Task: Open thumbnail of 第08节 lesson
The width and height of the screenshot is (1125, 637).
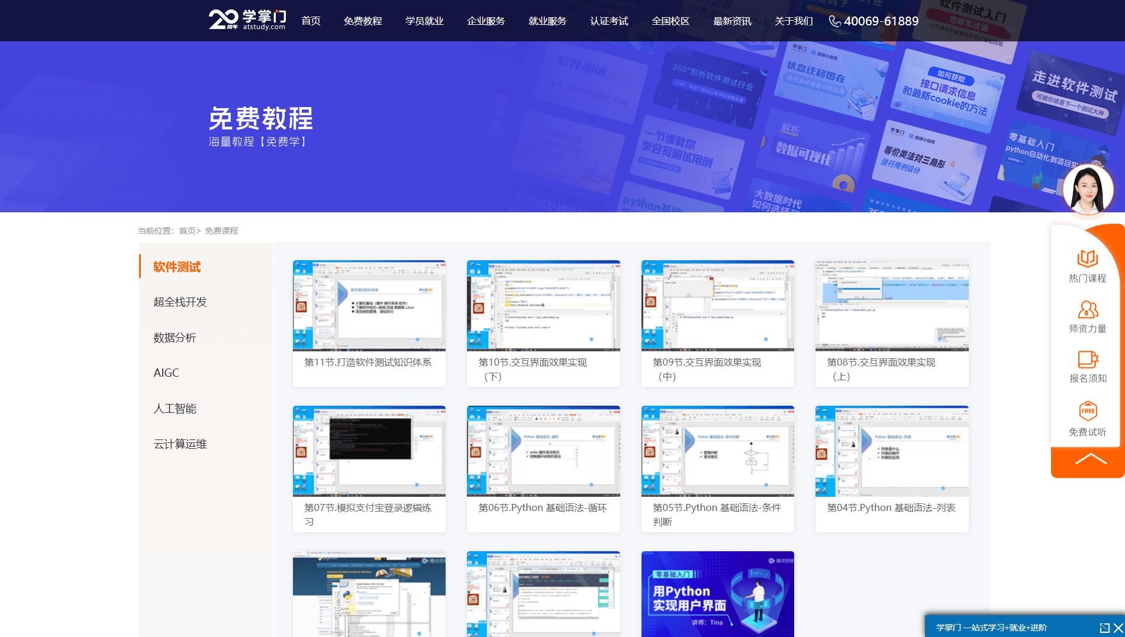Action: point(892,306)
